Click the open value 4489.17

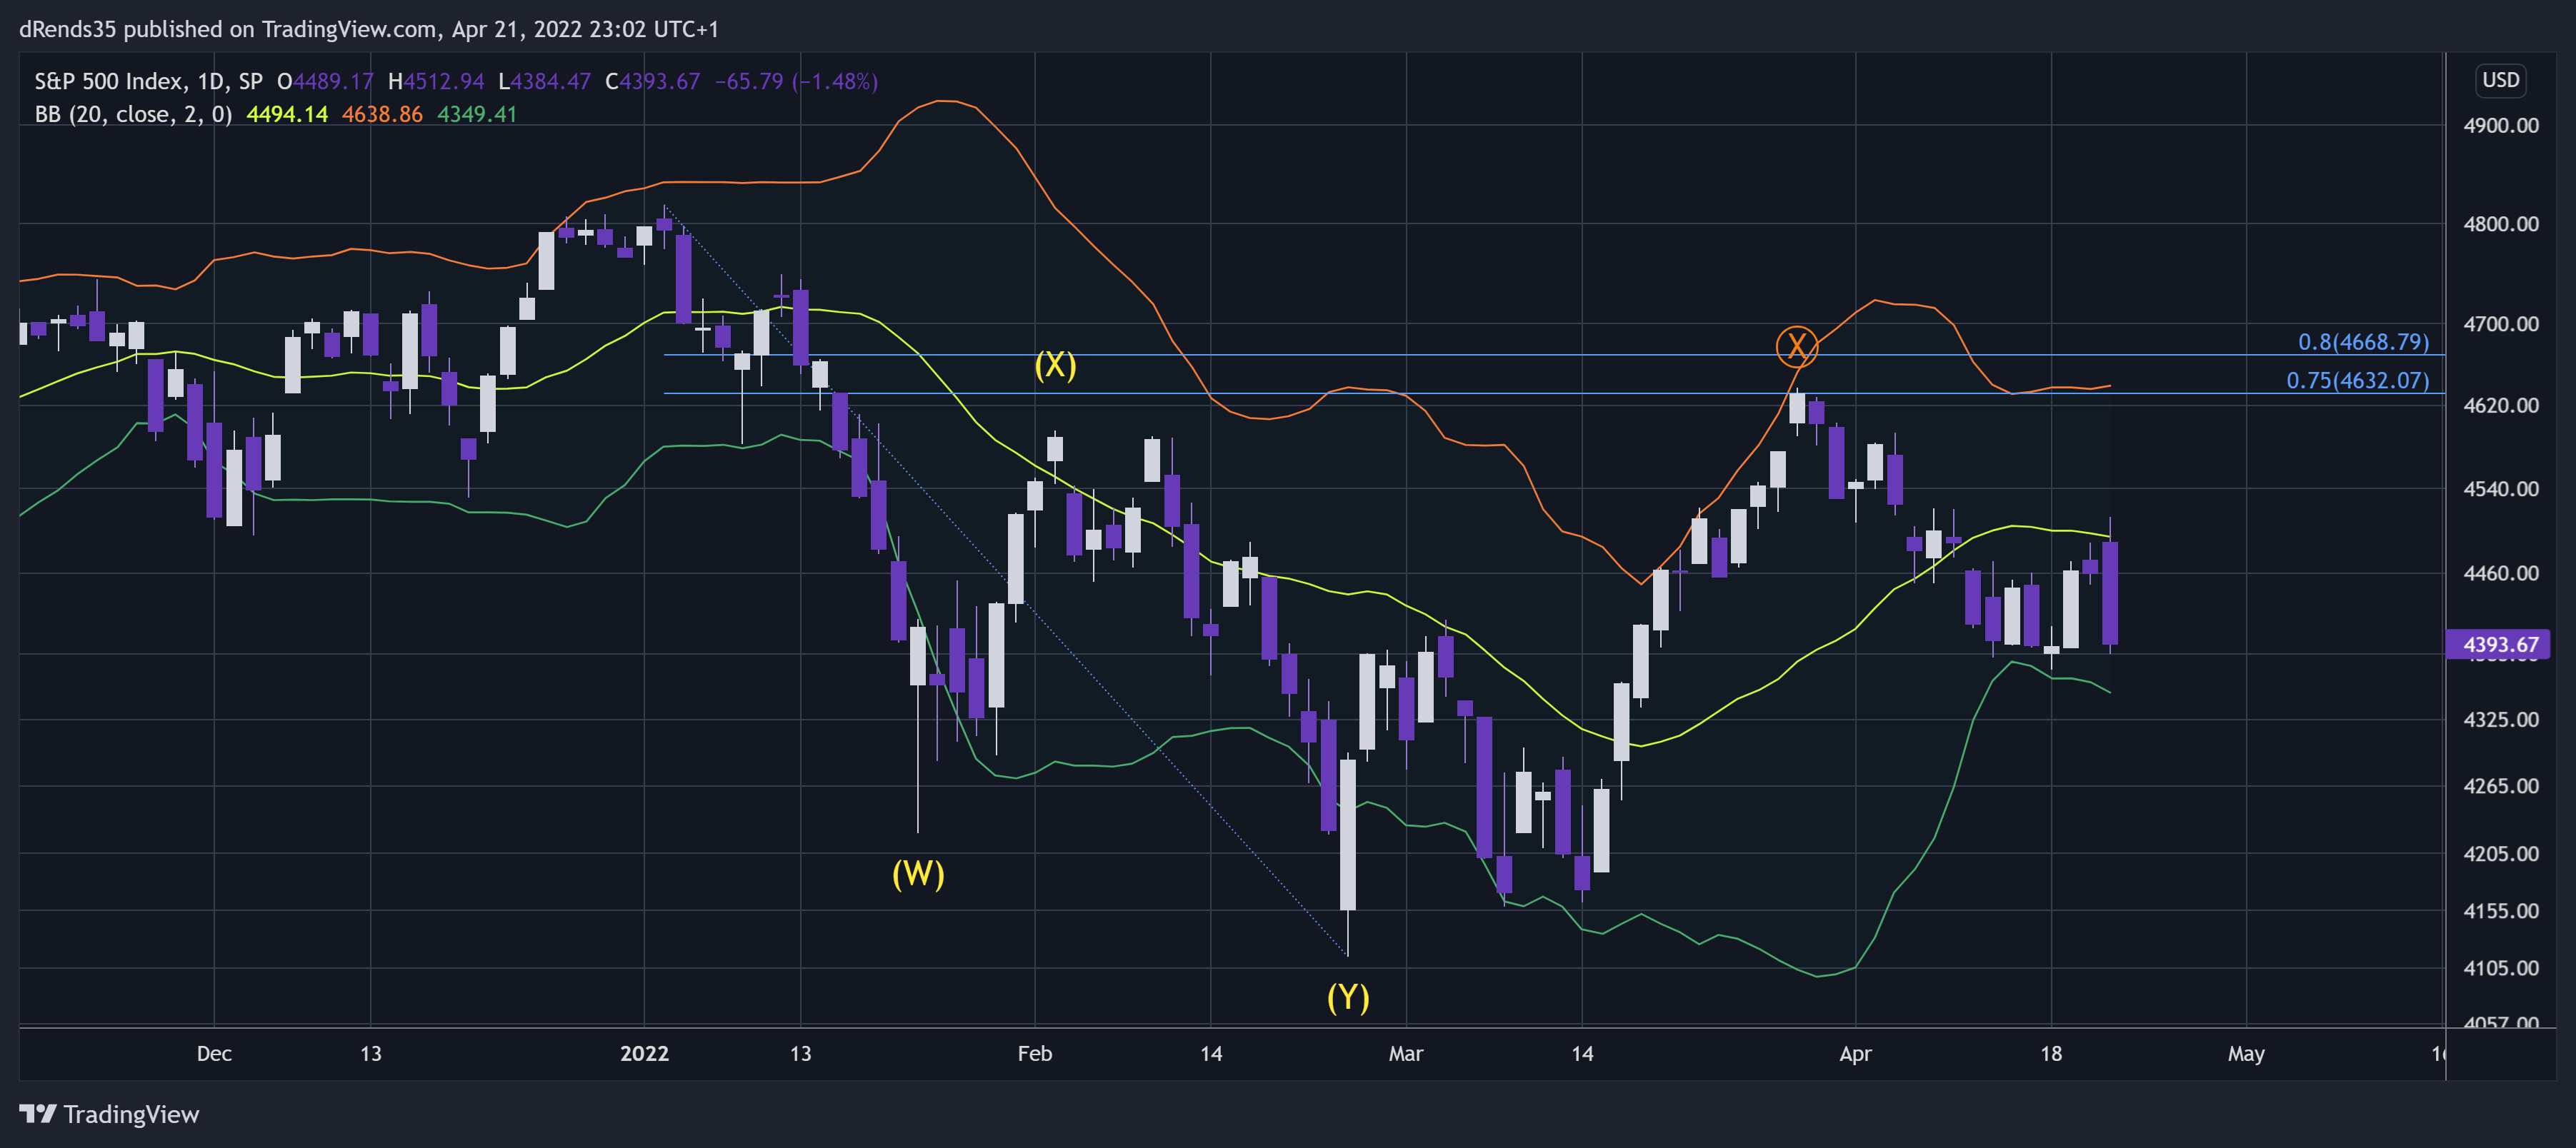tap(333, 81)
